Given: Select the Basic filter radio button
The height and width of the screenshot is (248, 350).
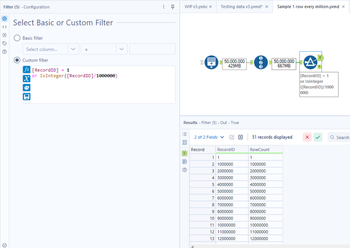Looking at the screenshot, I should click(x=17, y=38).
